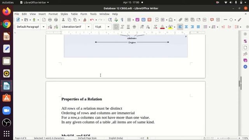Insert a basic diamond shape

(231, 20)
